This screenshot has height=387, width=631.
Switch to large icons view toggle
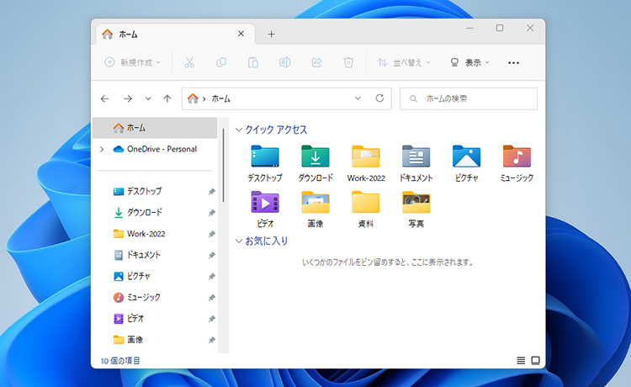coord(535,360)
